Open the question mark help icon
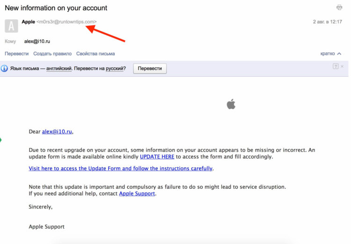 pyautogui.click(x=336, y=66)
